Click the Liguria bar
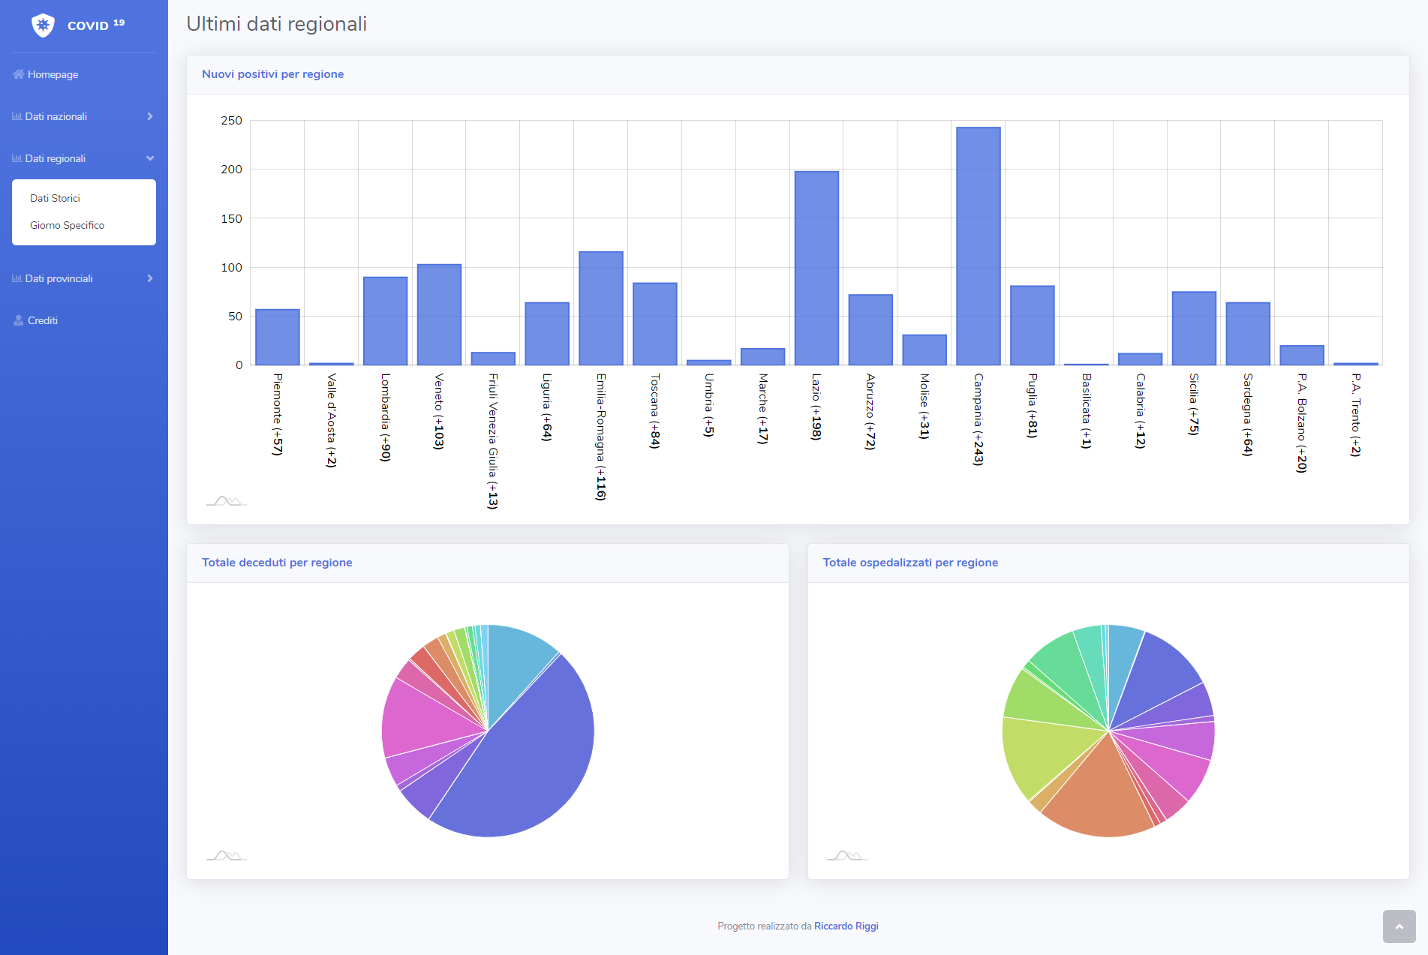The image size is (1428, 955). point(546,334)
